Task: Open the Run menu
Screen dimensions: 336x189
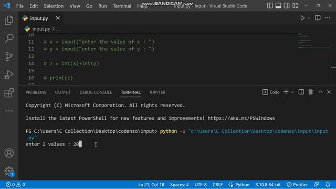Action: point(102,6)
